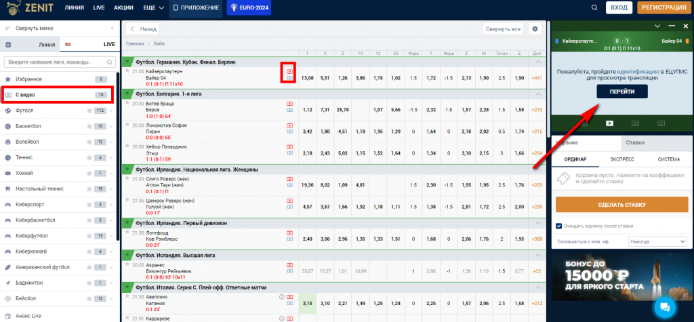Viewport: 694px width, 322px height.
Task: Select the video tab icon in broadcast panel
Action: point(609,123)
